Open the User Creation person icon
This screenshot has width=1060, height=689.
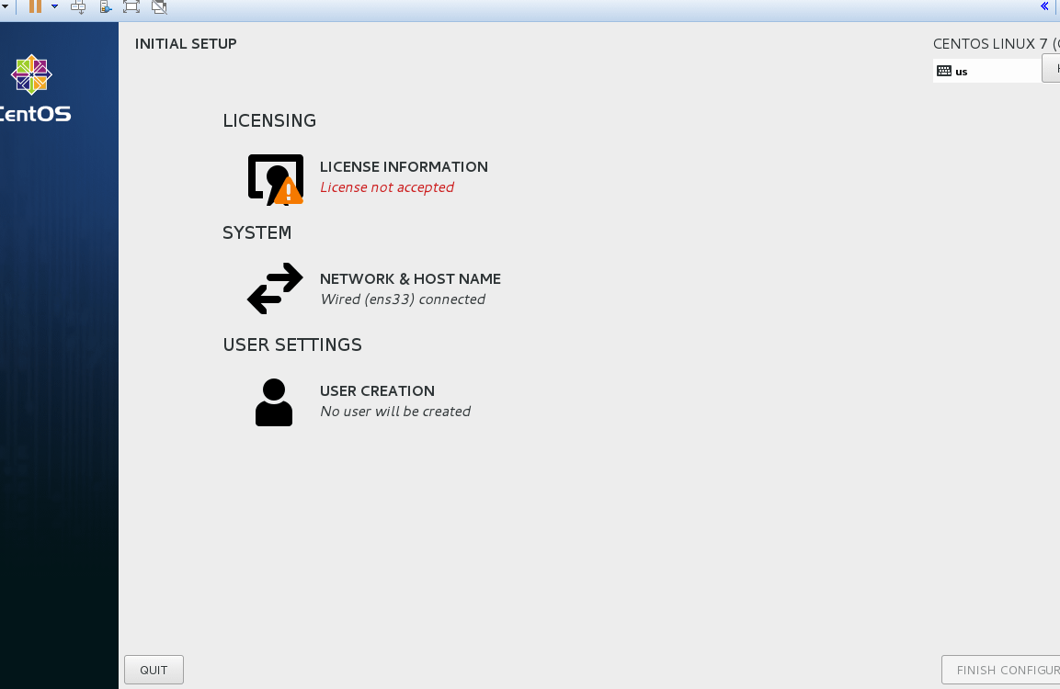click(274, 402)
